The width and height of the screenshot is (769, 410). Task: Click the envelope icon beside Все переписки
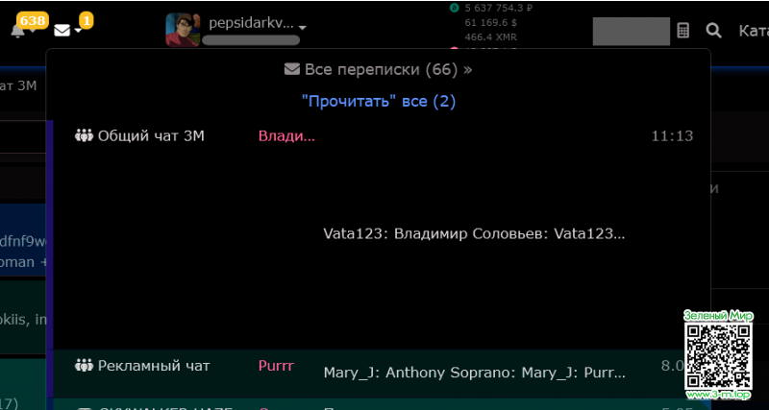pos(292,70)
